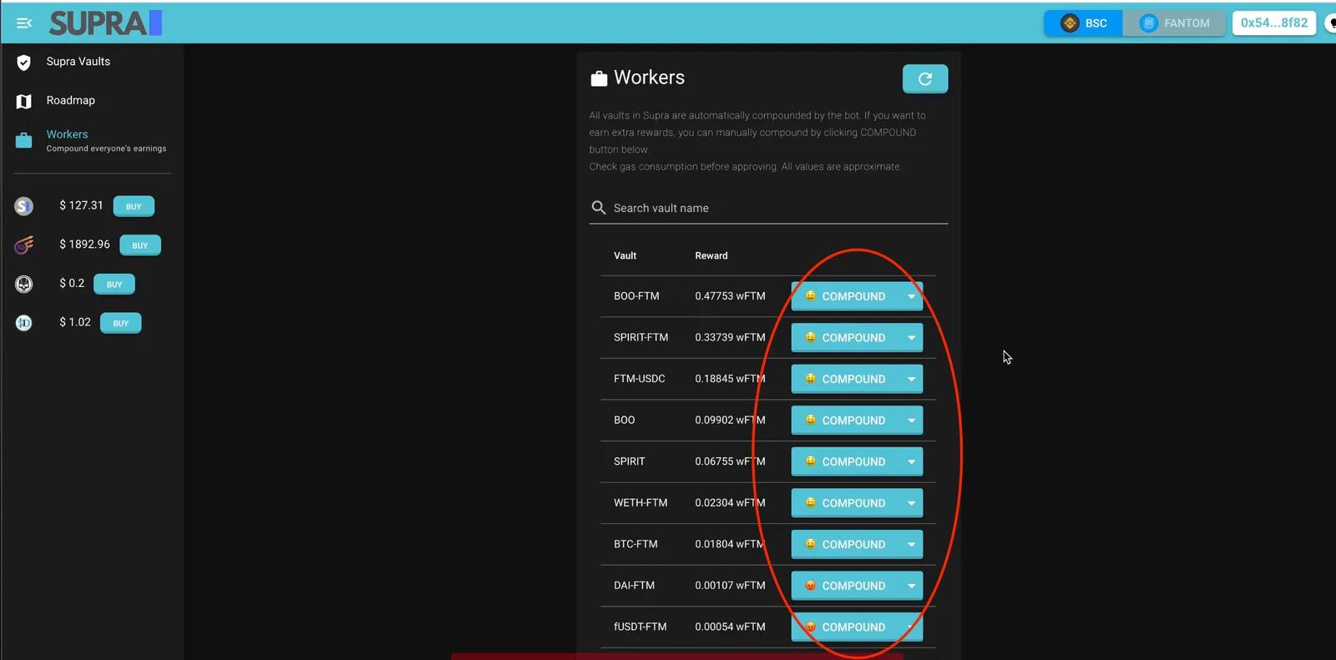The height and width of the screenshot is (660, 1336).
Task: Compound the FTM-USDC vault
Action: (845, 379)
